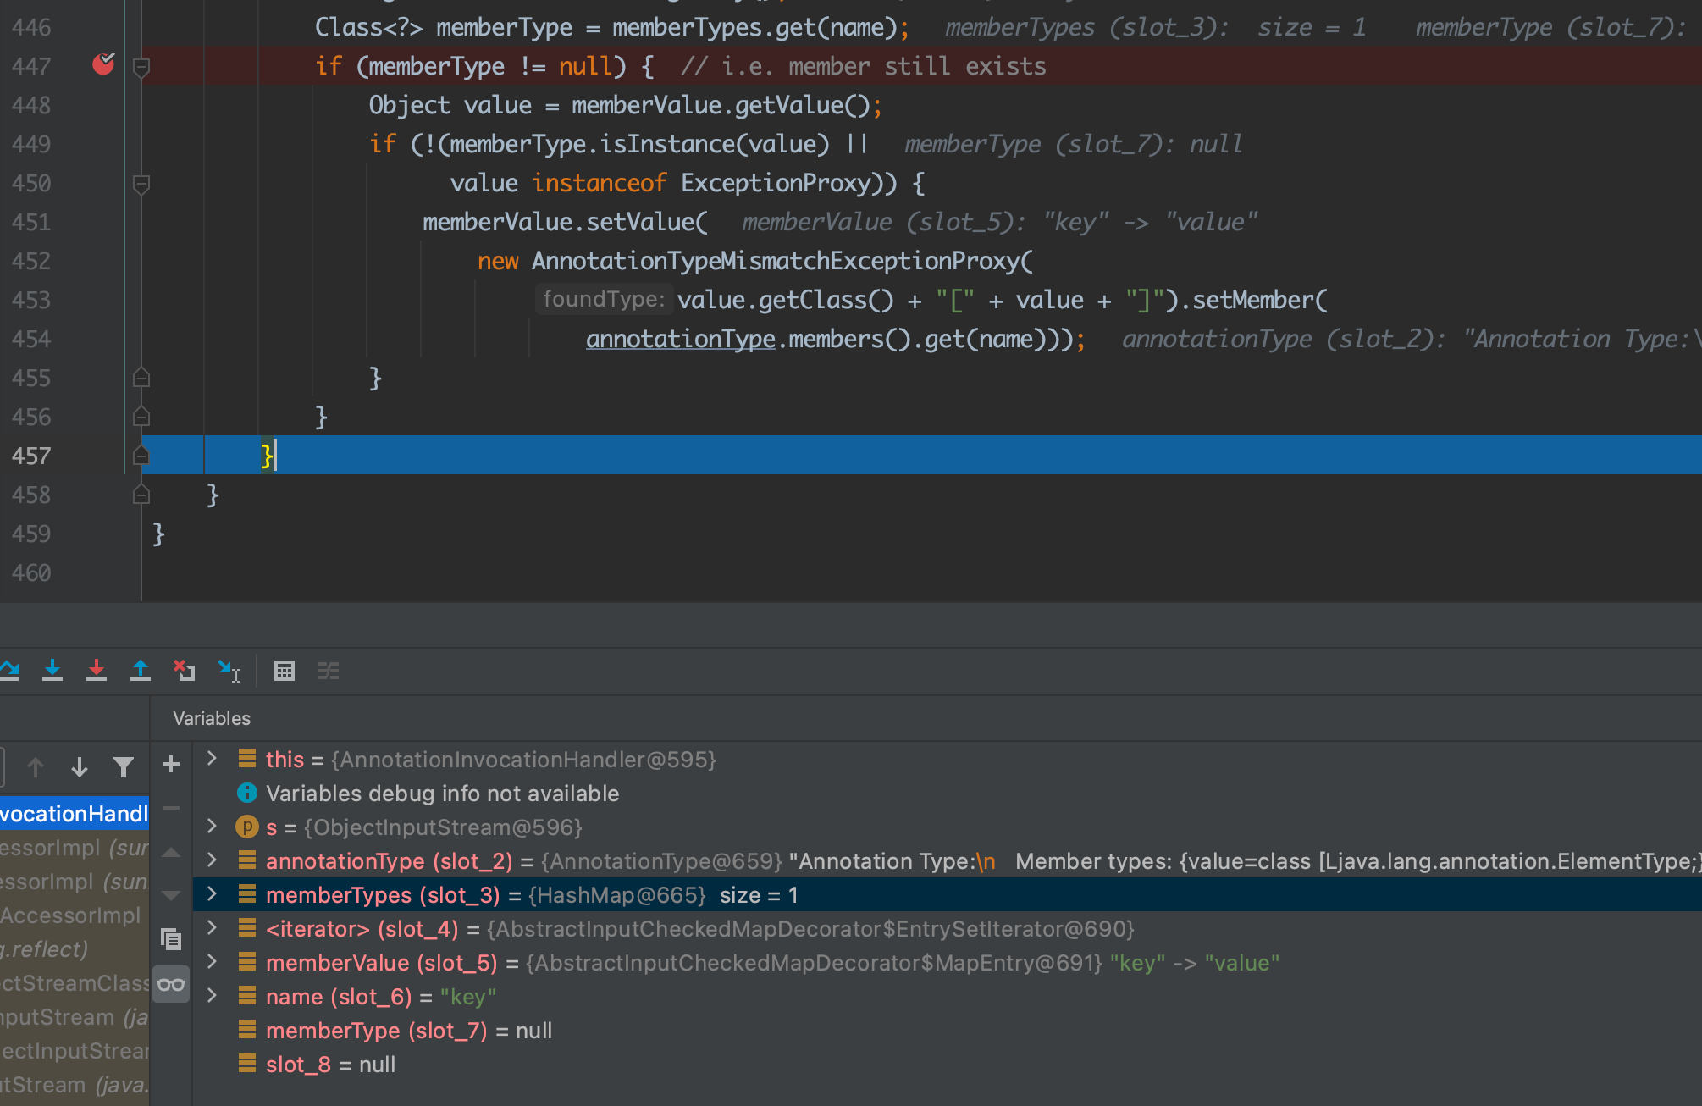Screen dimensions: 1702x1106
Task: Open the Evaluate Expression calculator icon
Action: (x=285, y=671)
